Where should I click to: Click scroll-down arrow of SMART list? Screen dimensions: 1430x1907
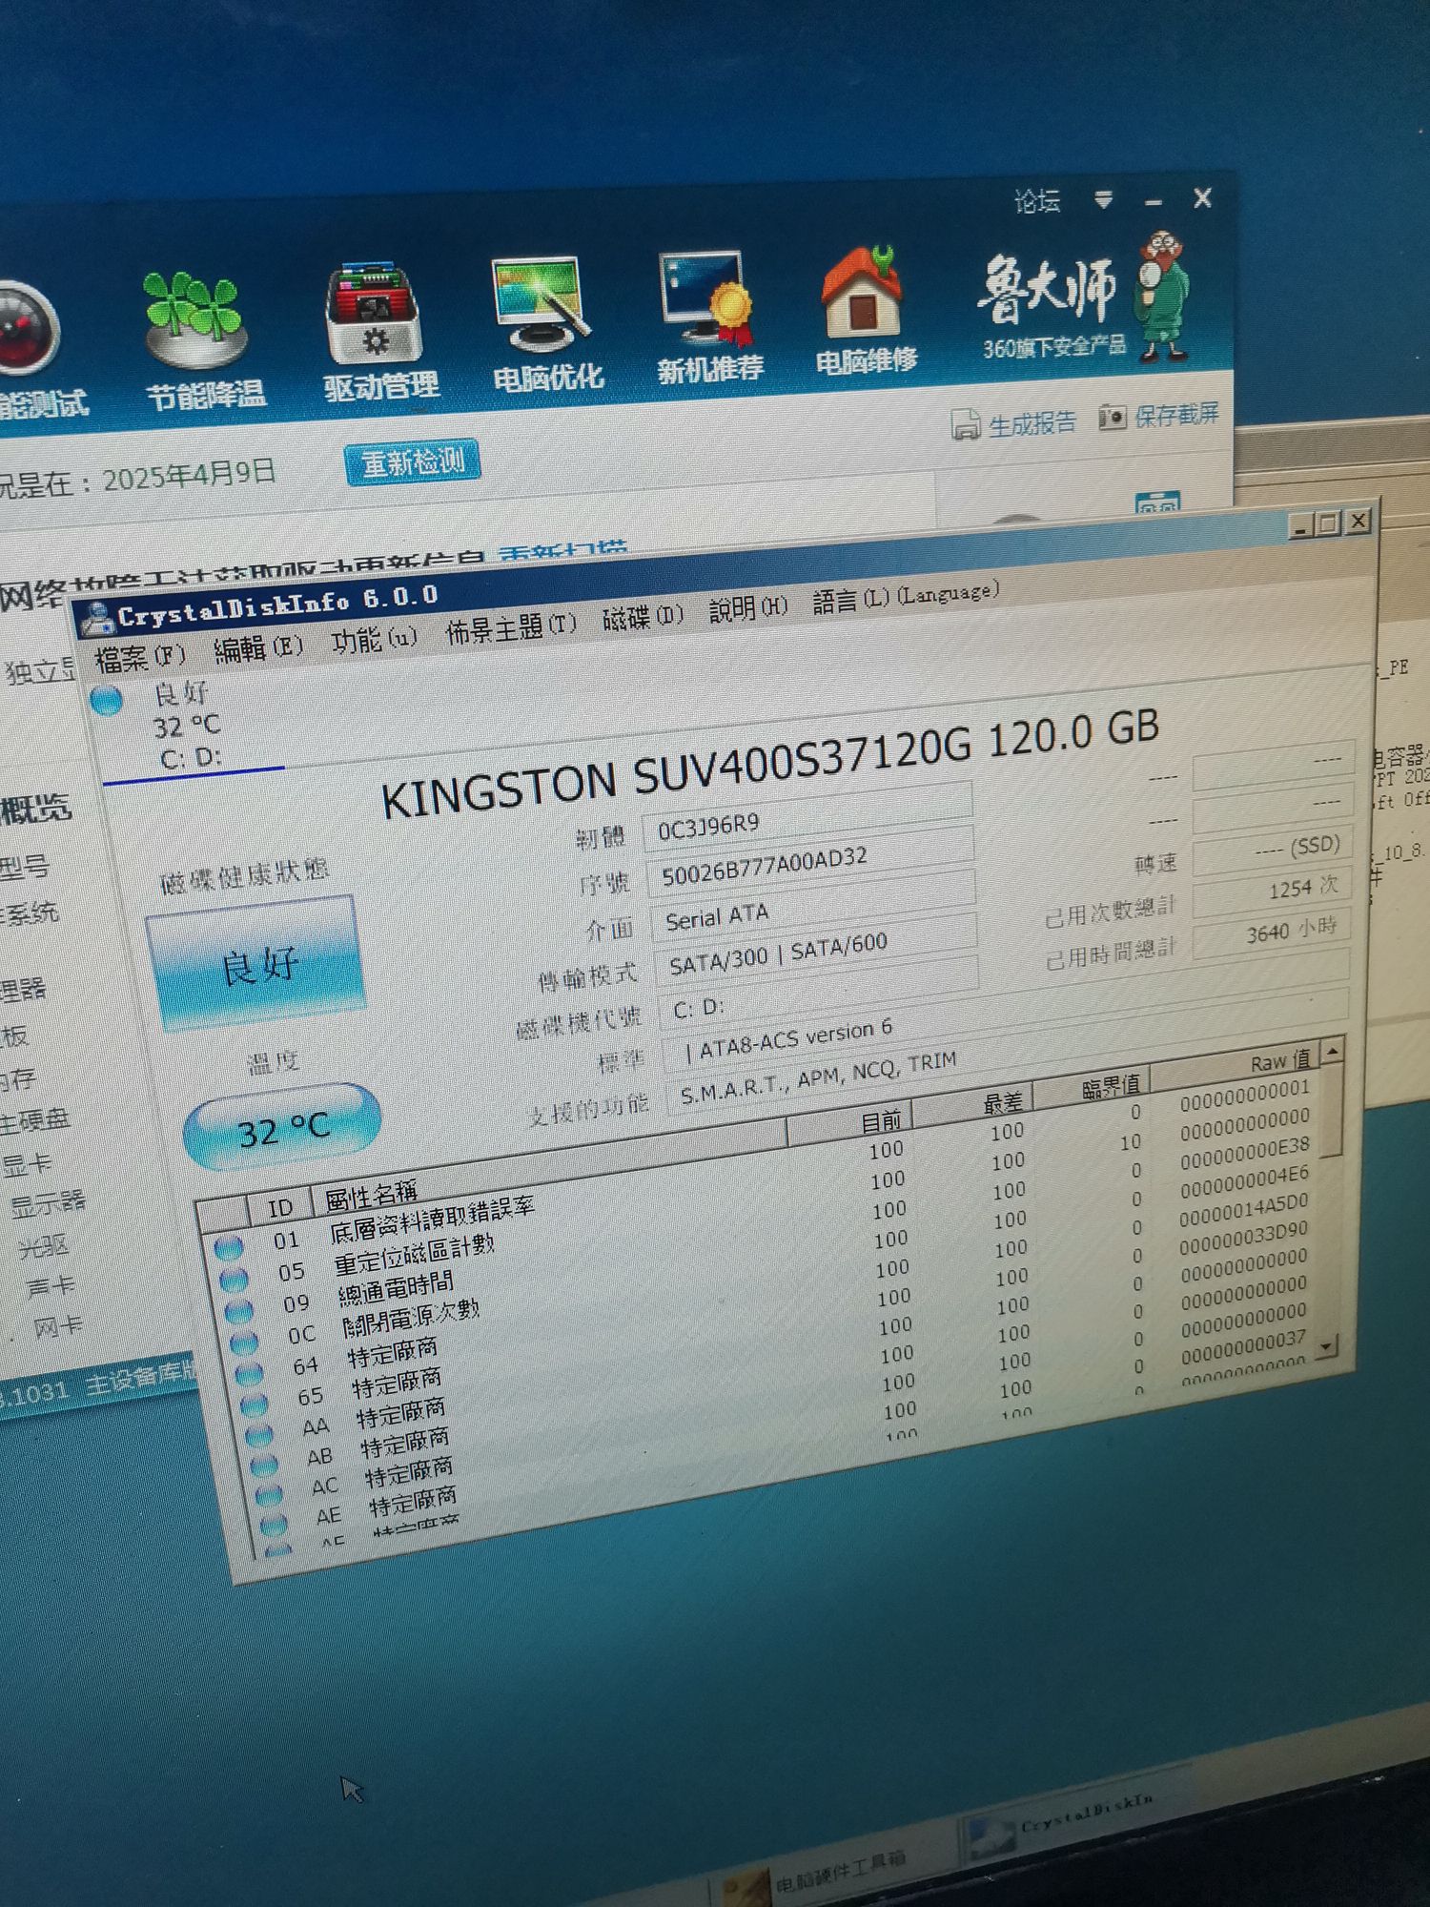pos(1327,1346)
